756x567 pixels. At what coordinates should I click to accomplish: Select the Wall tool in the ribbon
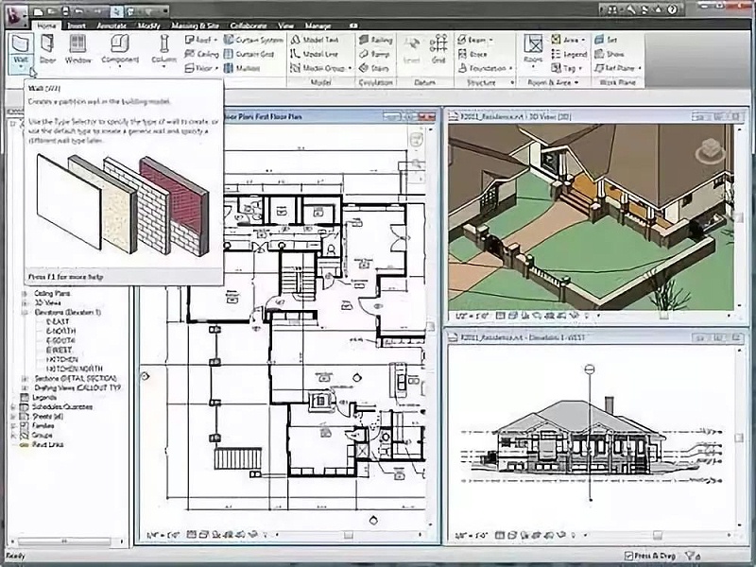[20, 48]
